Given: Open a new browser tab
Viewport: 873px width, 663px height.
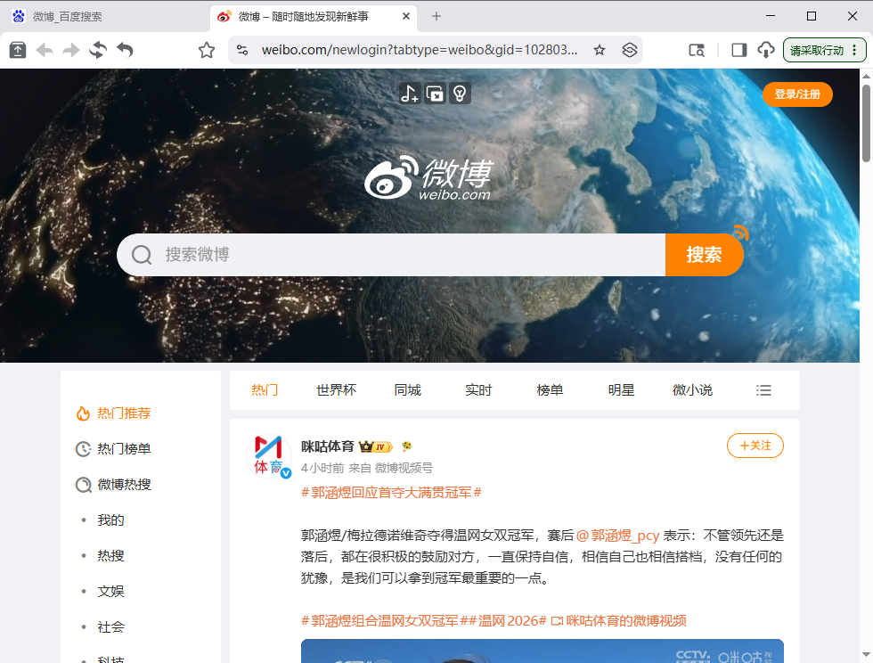Looking at the screenshot, I should tap(436, 16).
